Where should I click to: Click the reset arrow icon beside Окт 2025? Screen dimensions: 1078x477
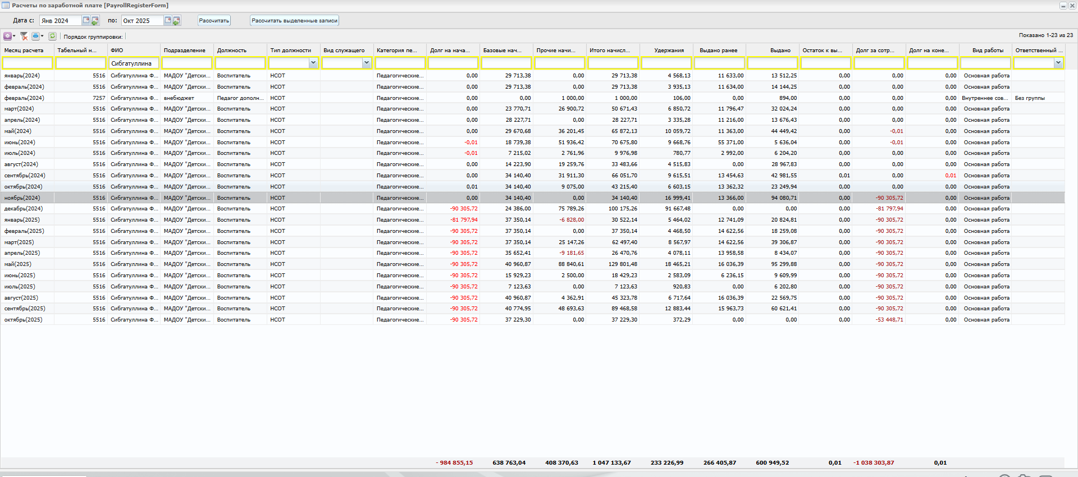tap(176, 21)
